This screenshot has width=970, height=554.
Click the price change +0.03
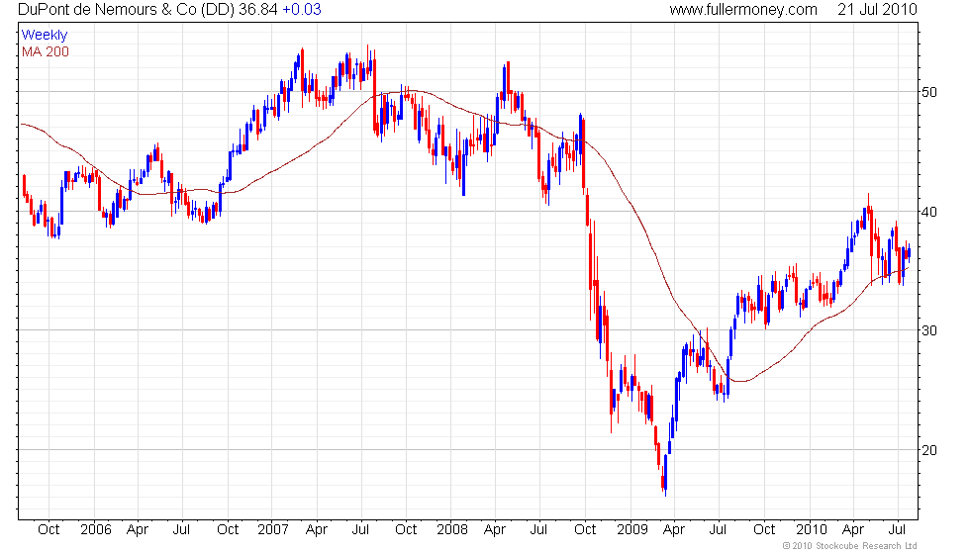[x=302, y=9]
